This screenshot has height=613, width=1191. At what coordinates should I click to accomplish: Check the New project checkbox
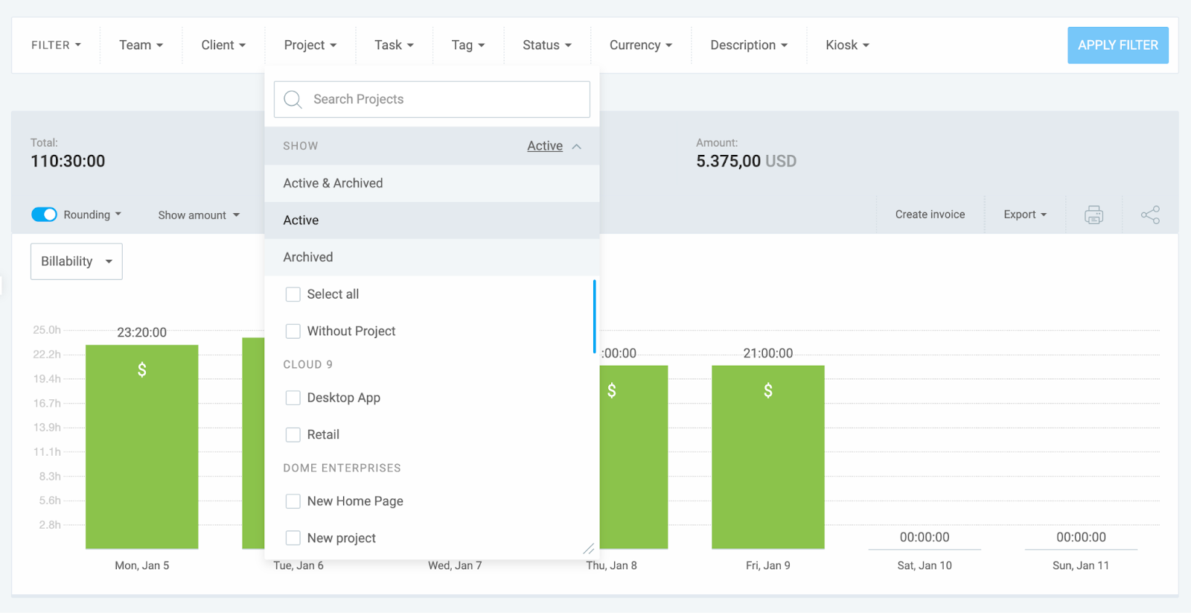[x=293, y=538]
